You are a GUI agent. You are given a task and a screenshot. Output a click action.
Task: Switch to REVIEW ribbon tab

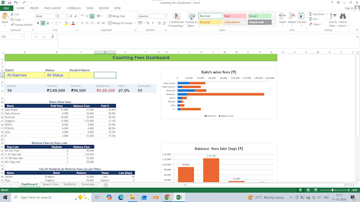click(104, 8)
